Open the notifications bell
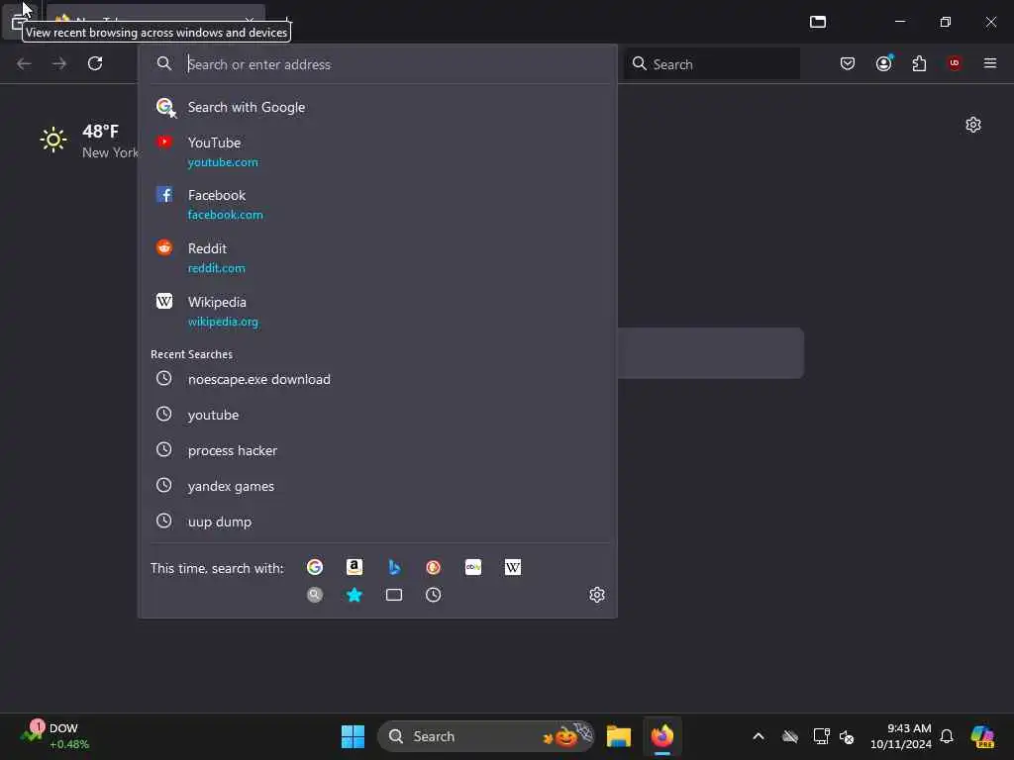Image resolution: width=1014 pixels, height=760 pixels. 947,736
